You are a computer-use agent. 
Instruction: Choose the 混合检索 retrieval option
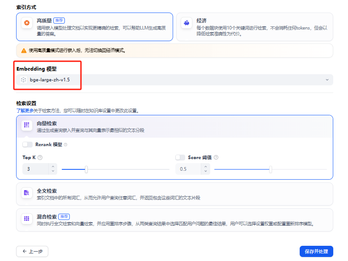click(x=174, y=220)
